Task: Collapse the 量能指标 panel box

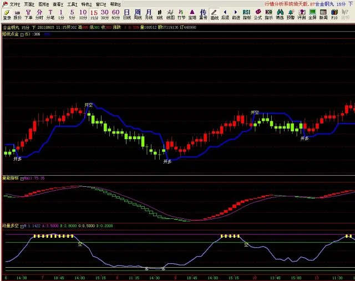Action: [x=22, y=178]
